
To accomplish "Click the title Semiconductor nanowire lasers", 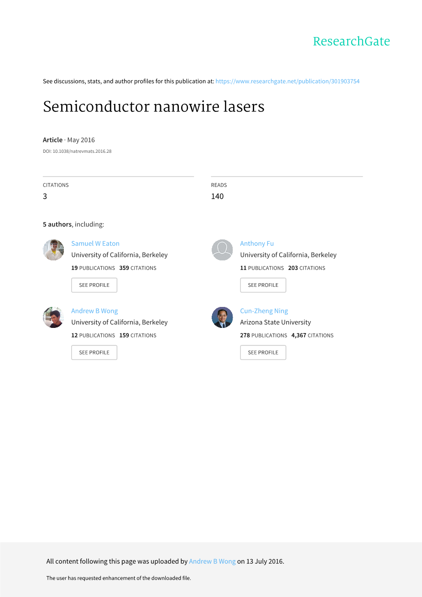I will pyautogui.click(x=154, y=107).
